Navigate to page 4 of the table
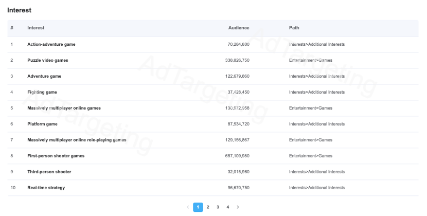 [228, 207]
